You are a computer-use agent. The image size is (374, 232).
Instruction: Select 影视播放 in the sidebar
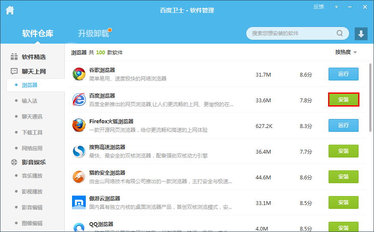pyautogui.click(x=32, y=191)
